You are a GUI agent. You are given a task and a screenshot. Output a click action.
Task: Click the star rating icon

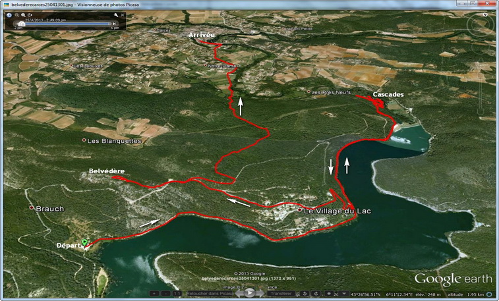pyautogui.click(x=328, y=294)
